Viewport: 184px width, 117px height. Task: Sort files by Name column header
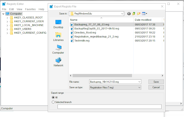(x=101, y=20)
